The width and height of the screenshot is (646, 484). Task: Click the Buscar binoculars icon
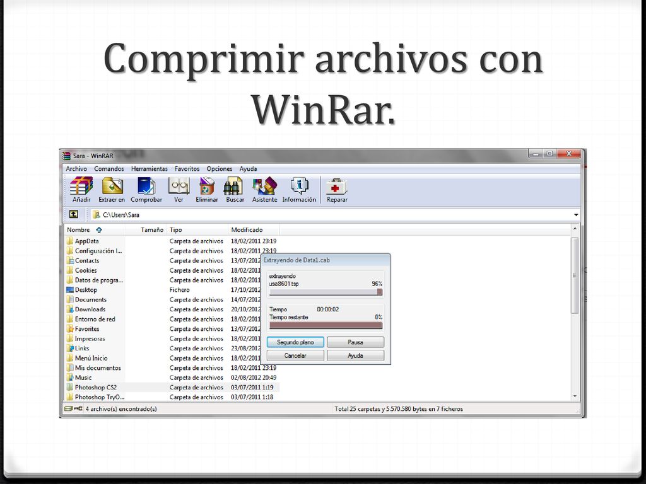click(x=233, y=186)
